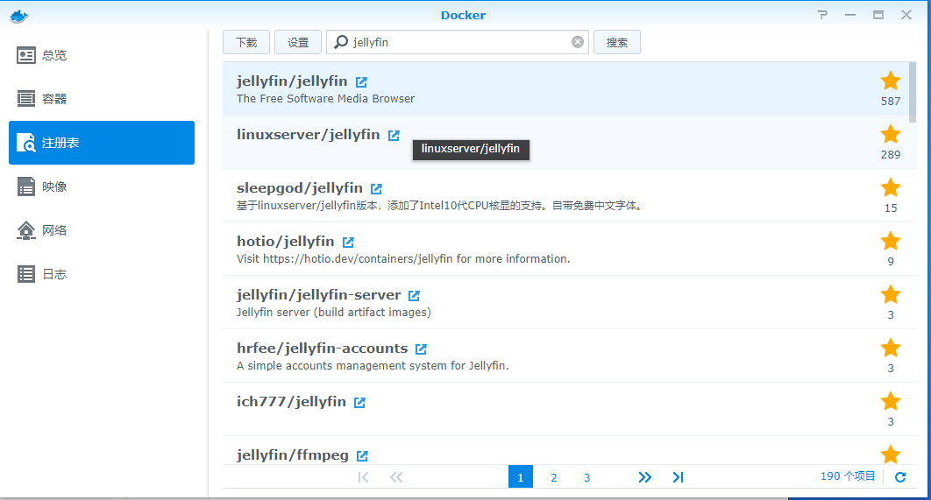Image resolution: width=931 pixels, height=500 pixels.
Task: Open external link for jellyfin/jellyfin image
Action: click(x=361, y=81)
